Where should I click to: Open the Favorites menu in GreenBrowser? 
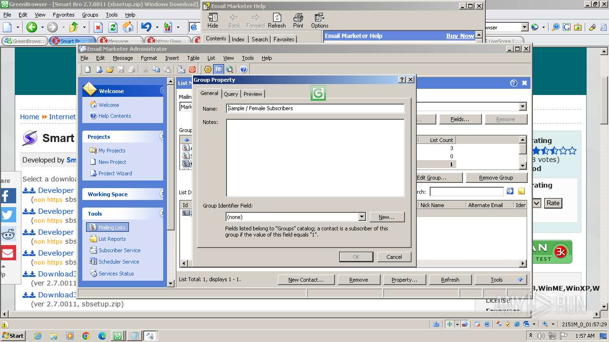63,15
